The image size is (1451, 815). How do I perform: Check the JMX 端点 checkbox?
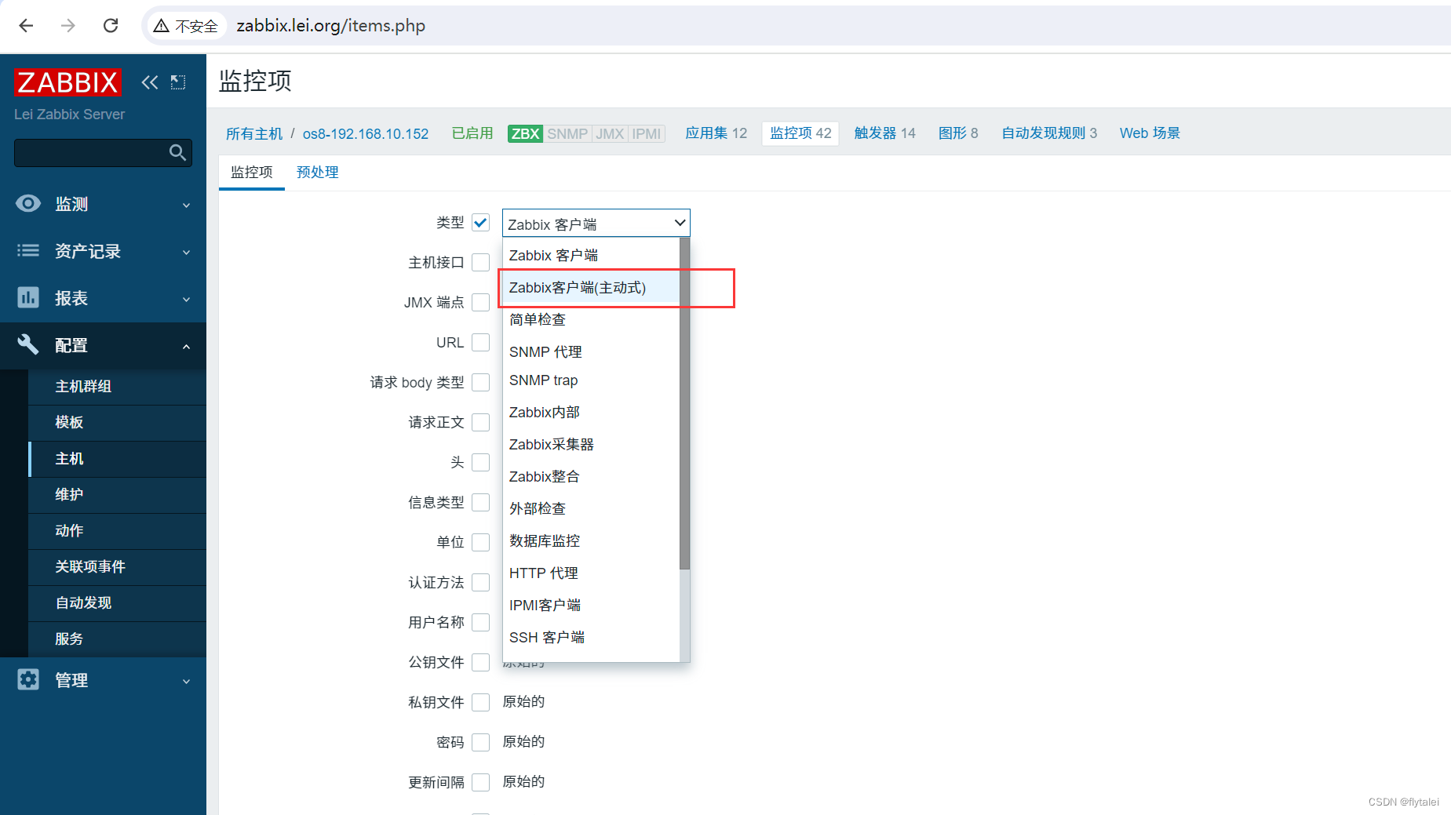click(x=481, y=303)
